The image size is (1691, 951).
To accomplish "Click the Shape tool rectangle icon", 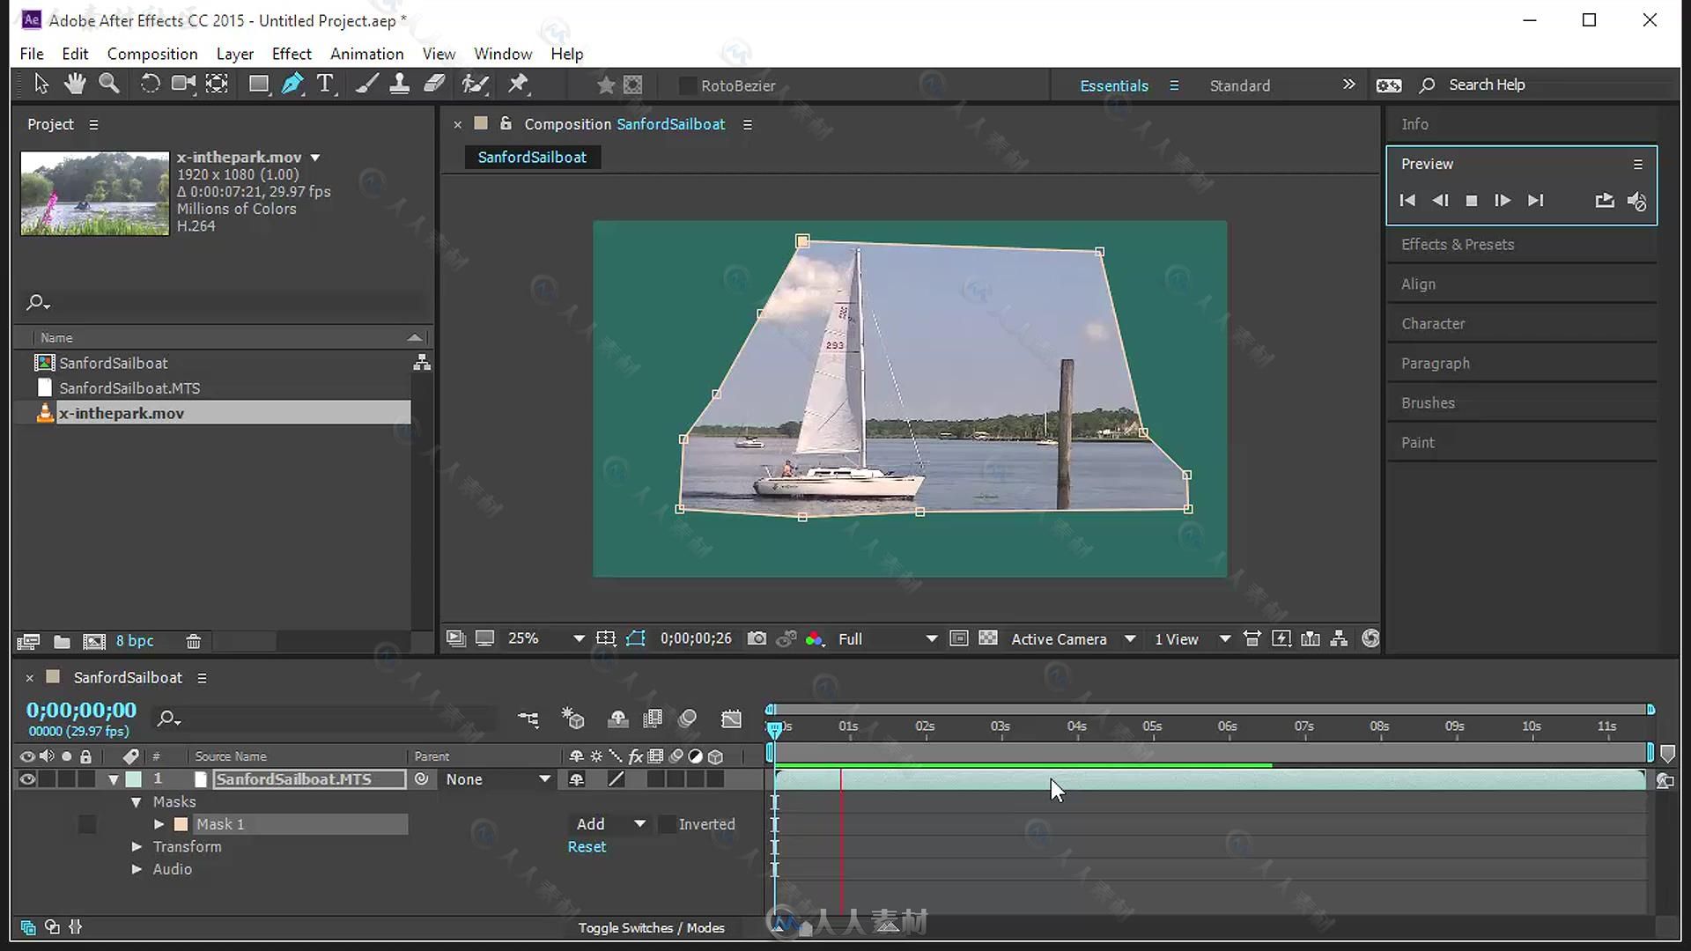I will pyautogui.click(x=258, y=84).
